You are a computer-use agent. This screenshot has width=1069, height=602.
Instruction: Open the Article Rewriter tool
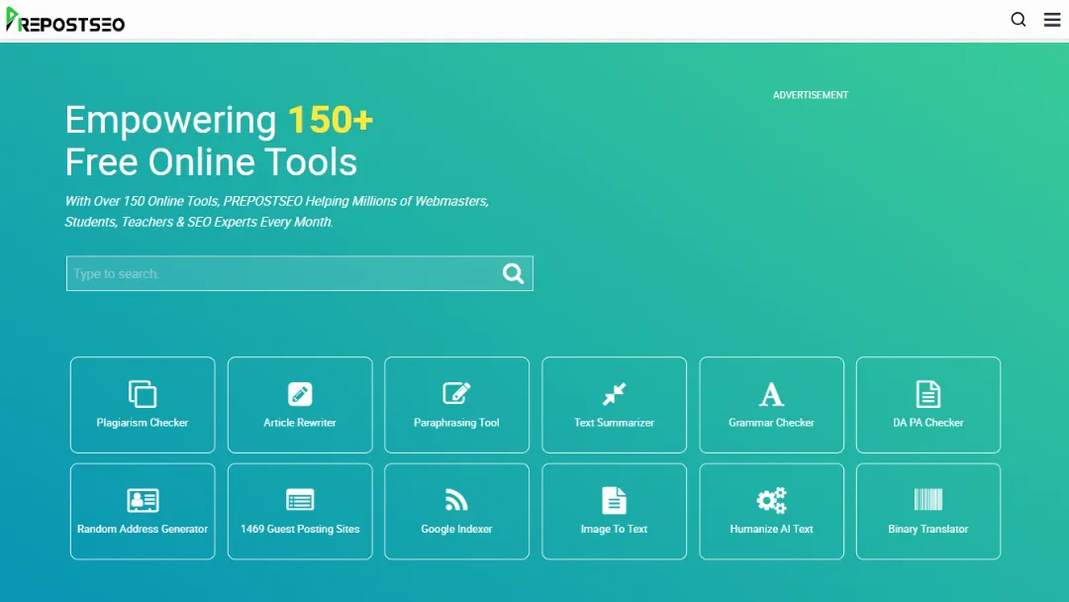(x=300, y=393)
